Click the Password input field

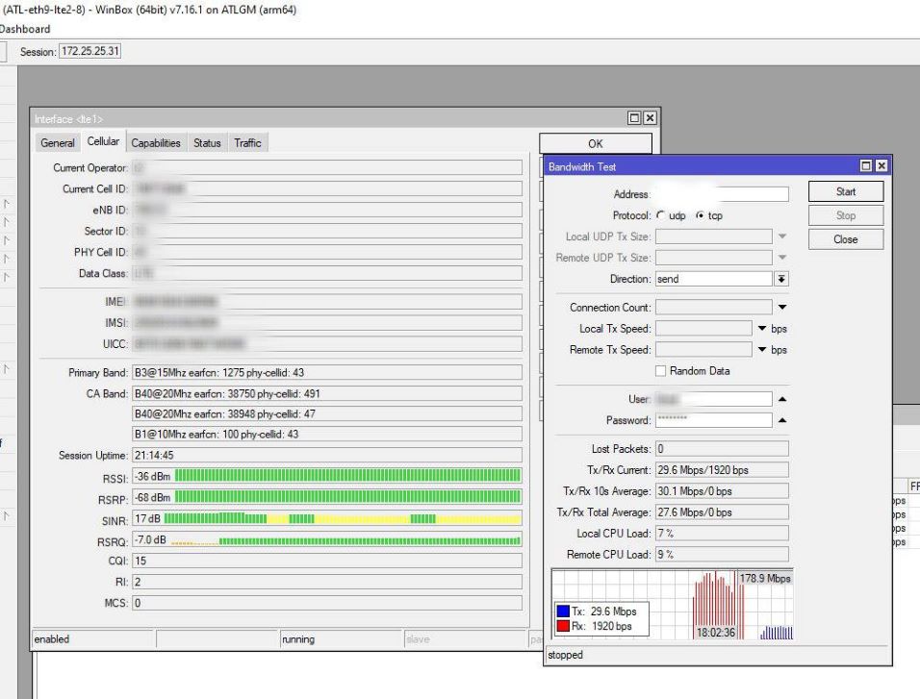pos(713,420)
